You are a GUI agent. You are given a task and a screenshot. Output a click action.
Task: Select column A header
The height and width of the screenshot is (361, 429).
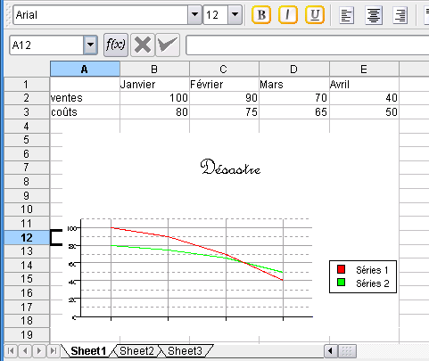(85, 69)
